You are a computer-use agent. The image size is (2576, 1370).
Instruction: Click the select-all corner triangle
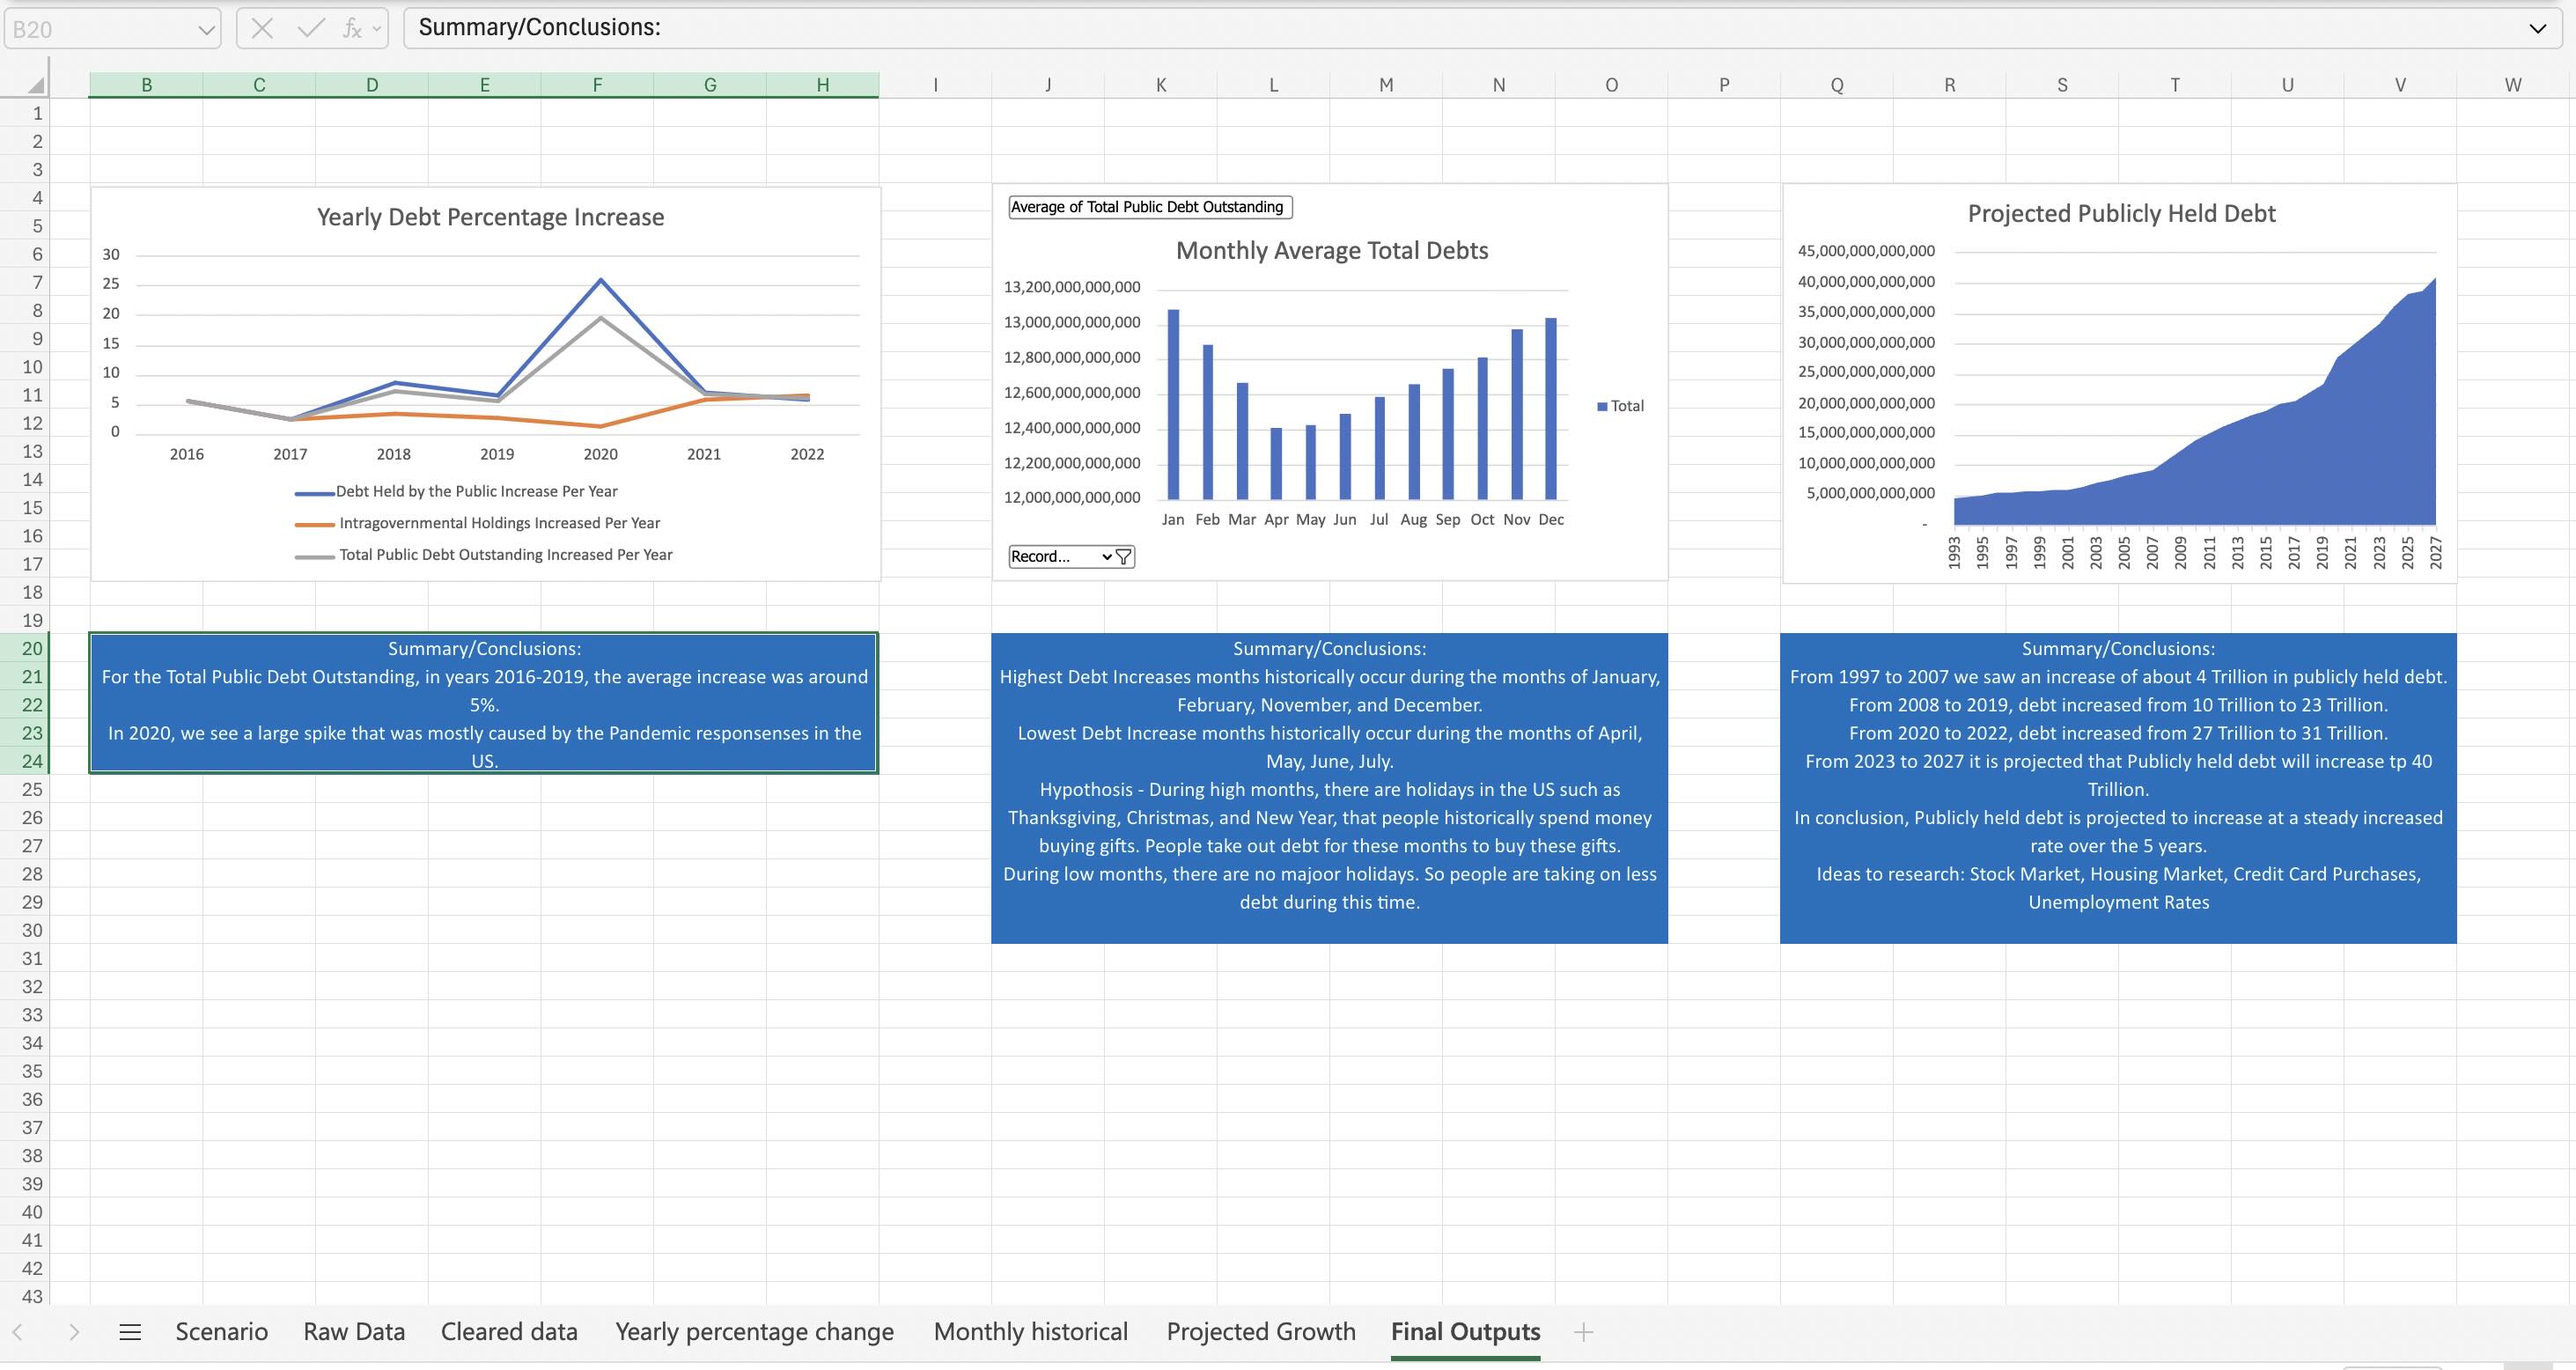tap(36, 87)
